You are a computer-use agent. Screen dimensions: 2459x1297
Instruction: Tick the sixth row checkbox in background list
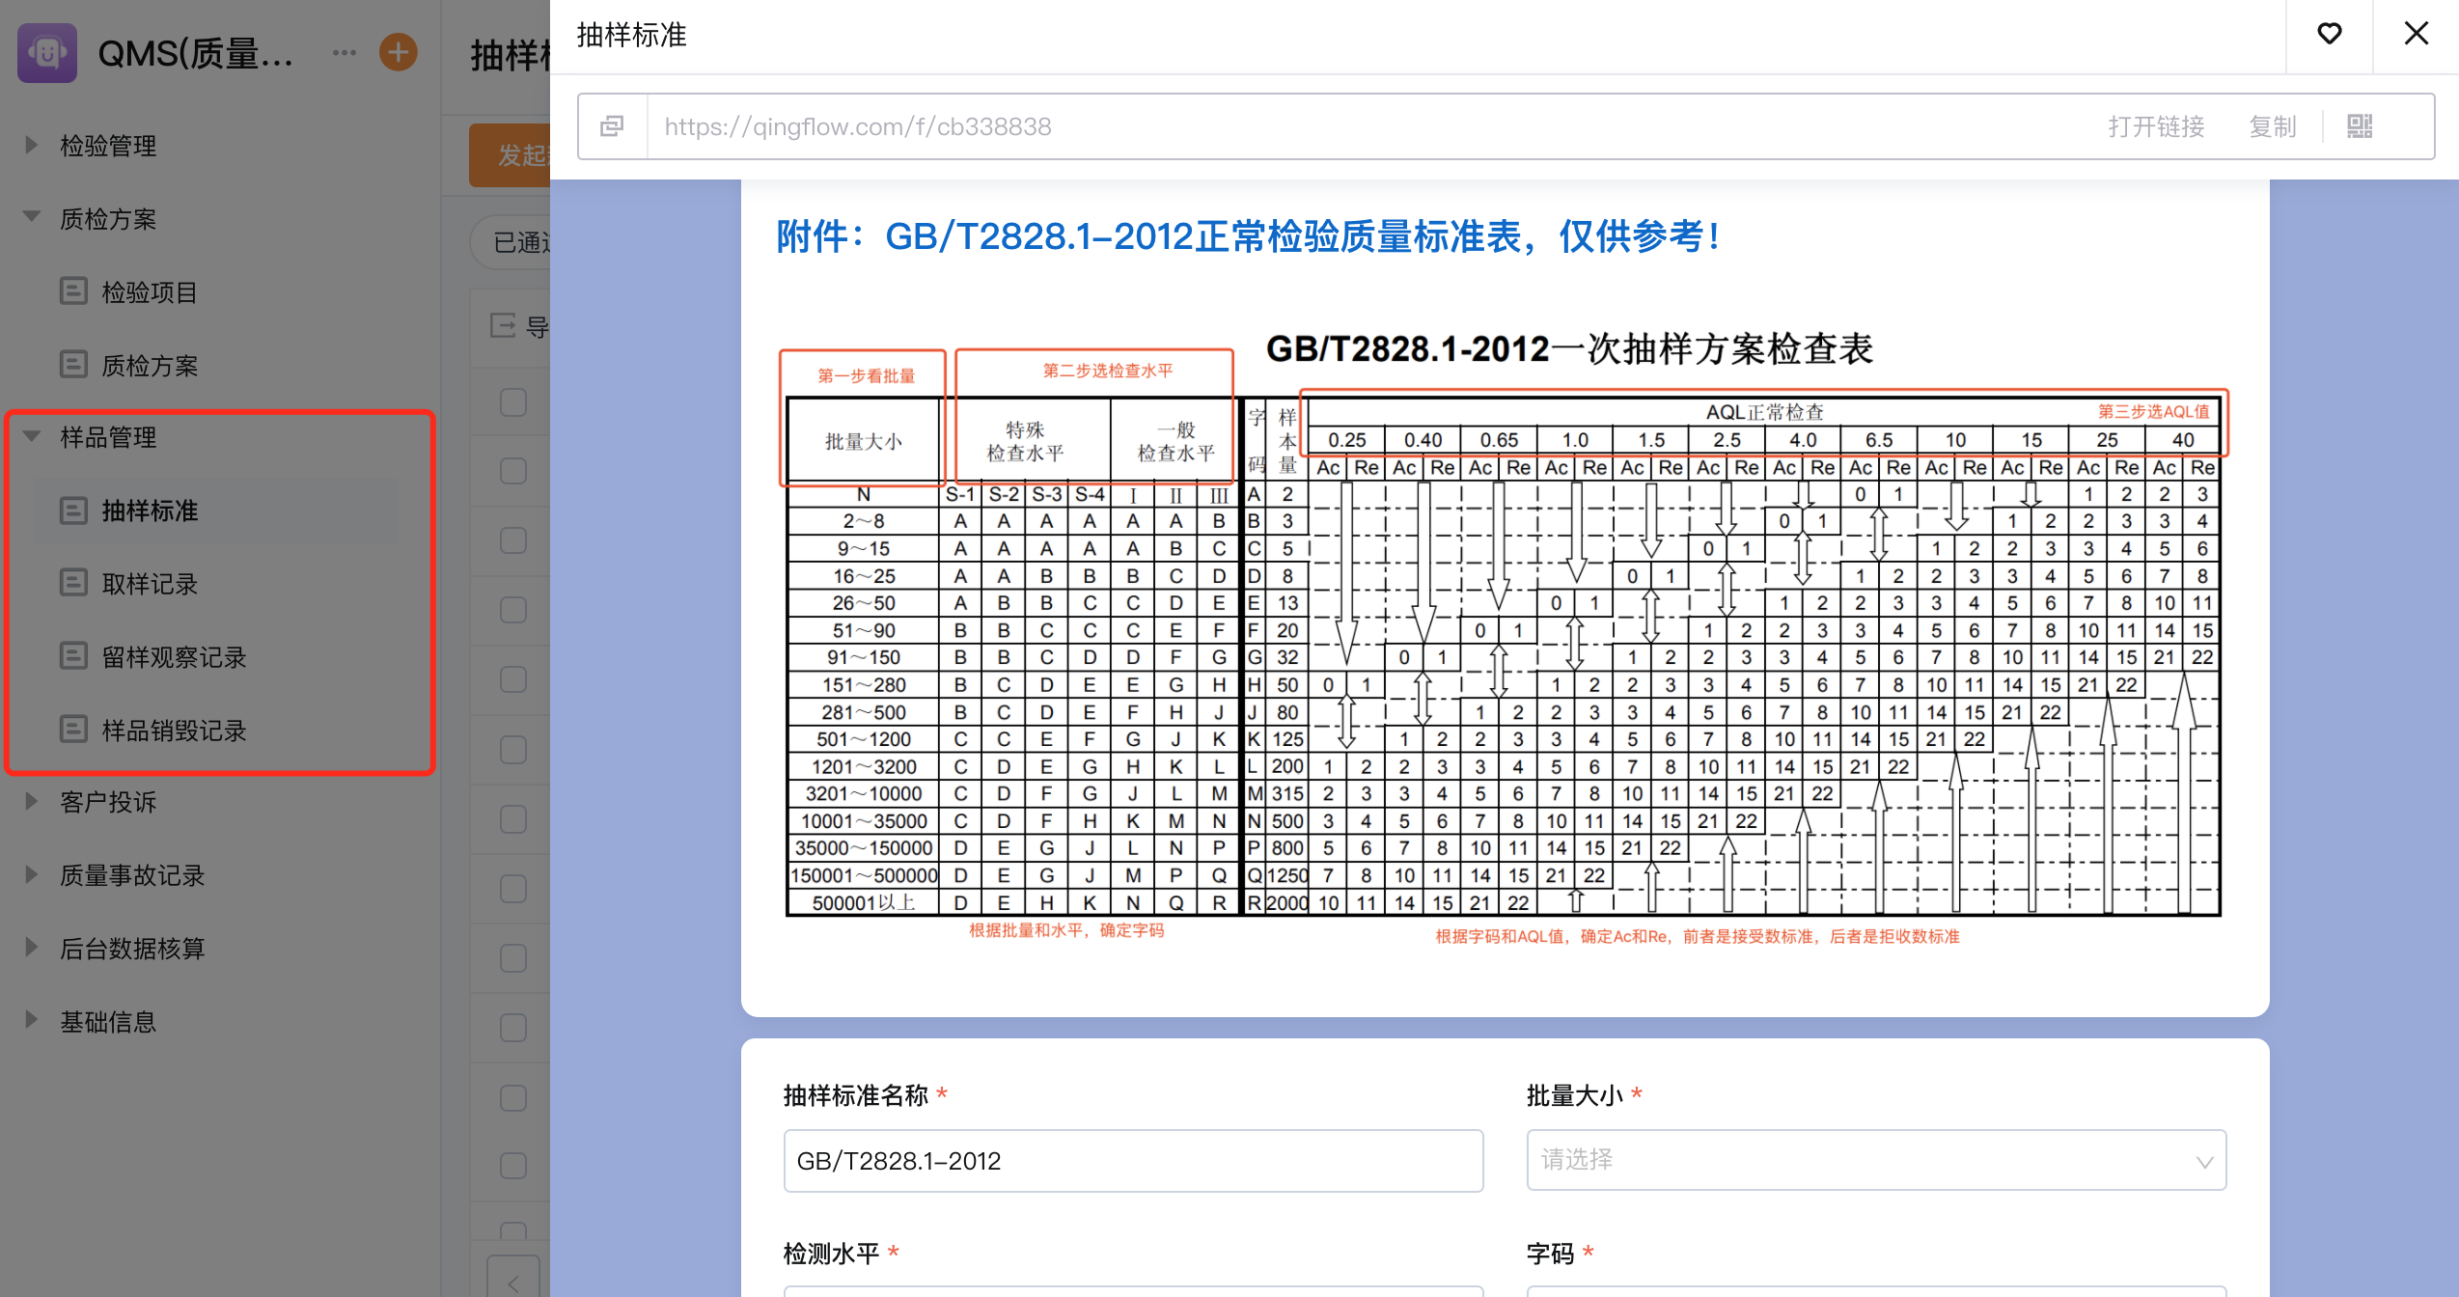coord(513,750)
